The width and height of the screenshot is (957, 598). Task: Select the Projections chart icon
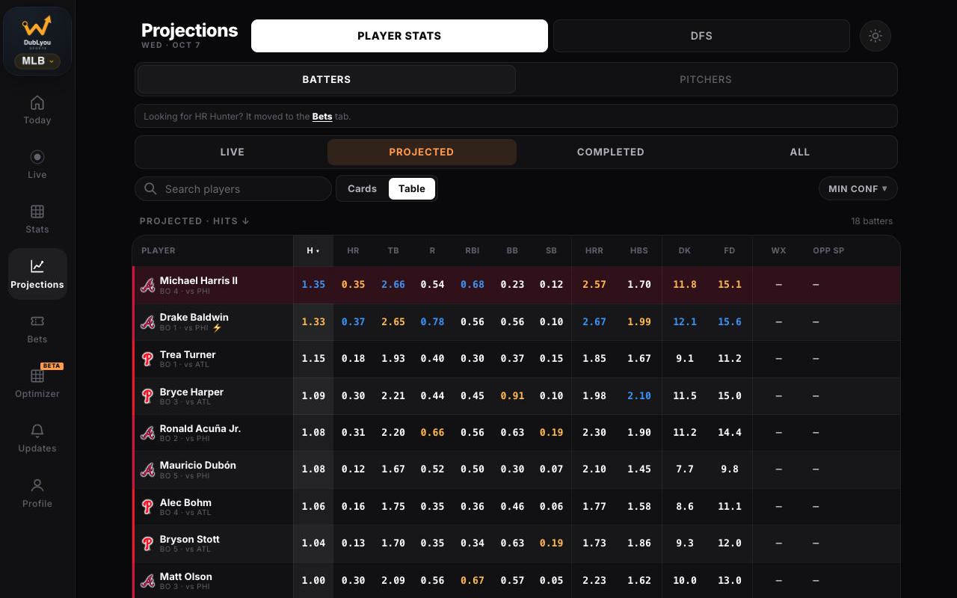click(37, 266)
